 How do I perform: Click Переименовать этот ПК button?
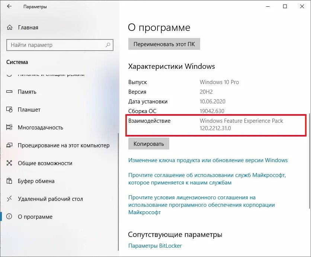tap(164, 44)
